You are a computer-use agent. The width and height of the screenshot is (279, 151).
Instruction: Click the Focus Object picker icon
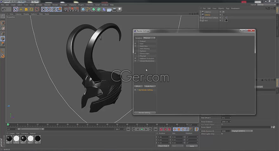274,127
